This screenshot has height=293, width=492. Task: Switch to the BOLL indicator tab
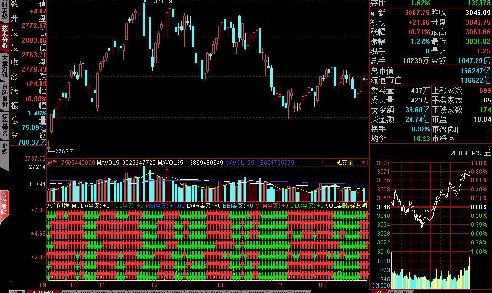click(x=196, y=292)
